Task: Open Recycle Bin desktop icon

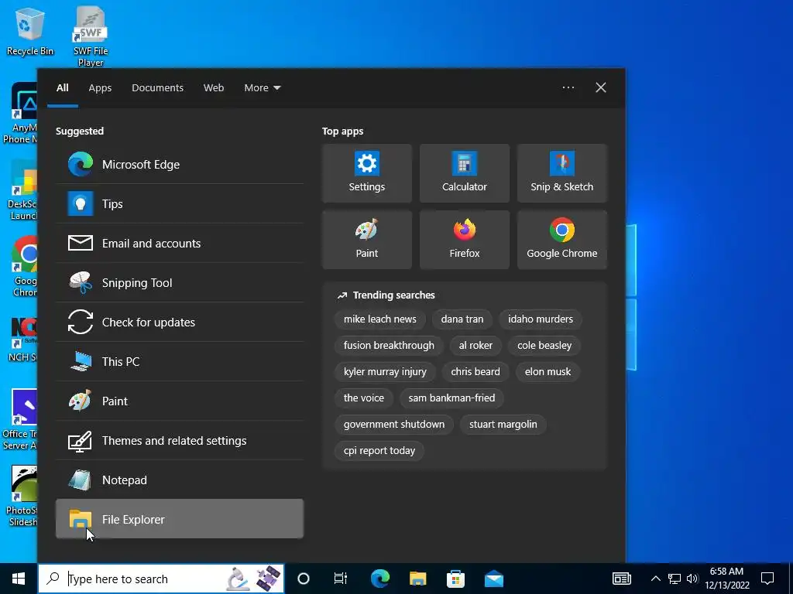Action: pyautogui.click(x=30, y=31)
